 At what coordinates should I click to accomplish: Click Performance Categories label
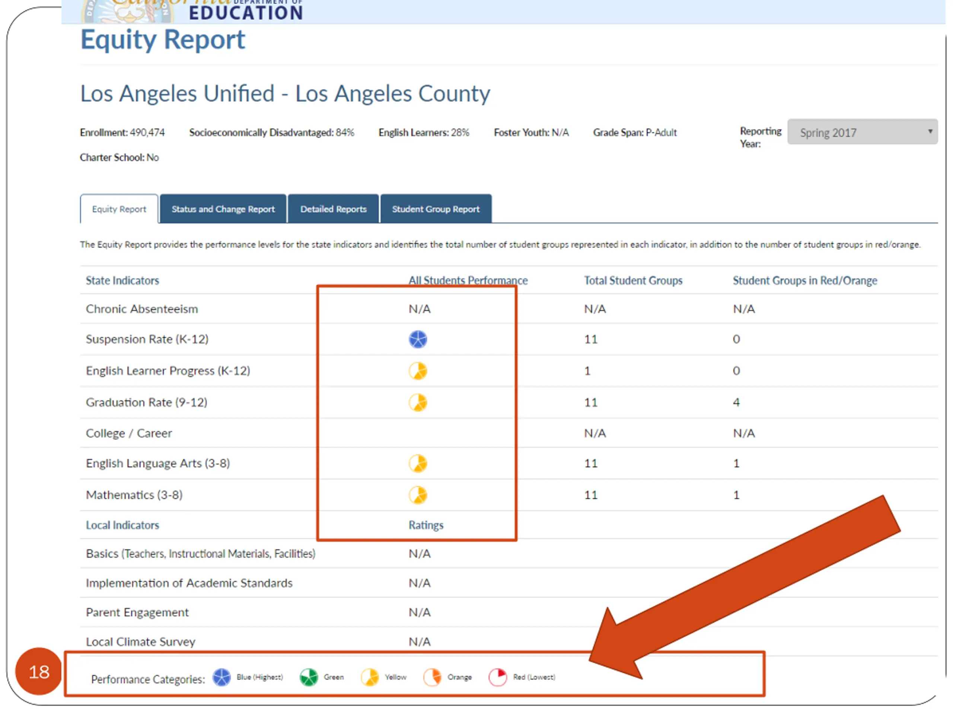(x=148, y=679)
